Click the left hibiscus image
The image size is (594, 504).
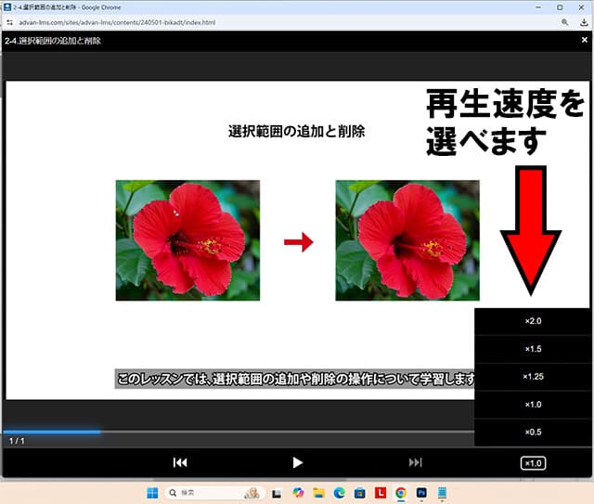click(x=187, y=240)
